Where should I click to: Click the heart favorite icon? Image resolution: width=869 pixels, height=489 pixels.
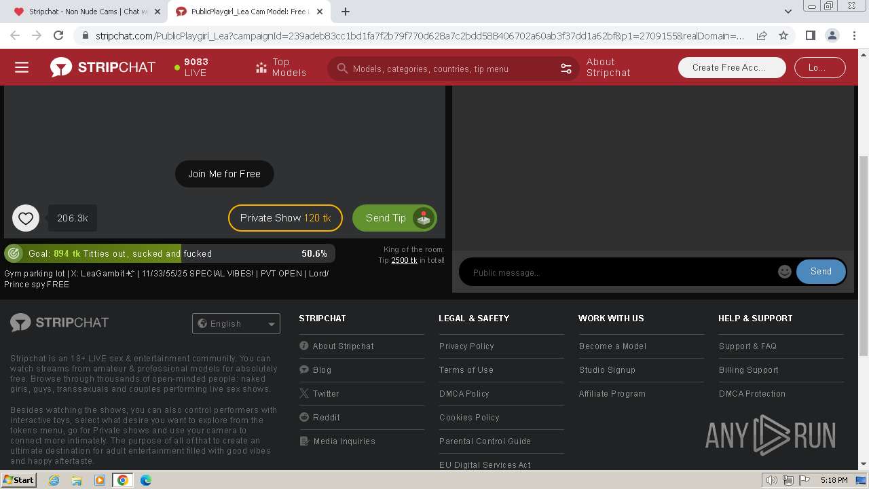[x=26, y=218]
